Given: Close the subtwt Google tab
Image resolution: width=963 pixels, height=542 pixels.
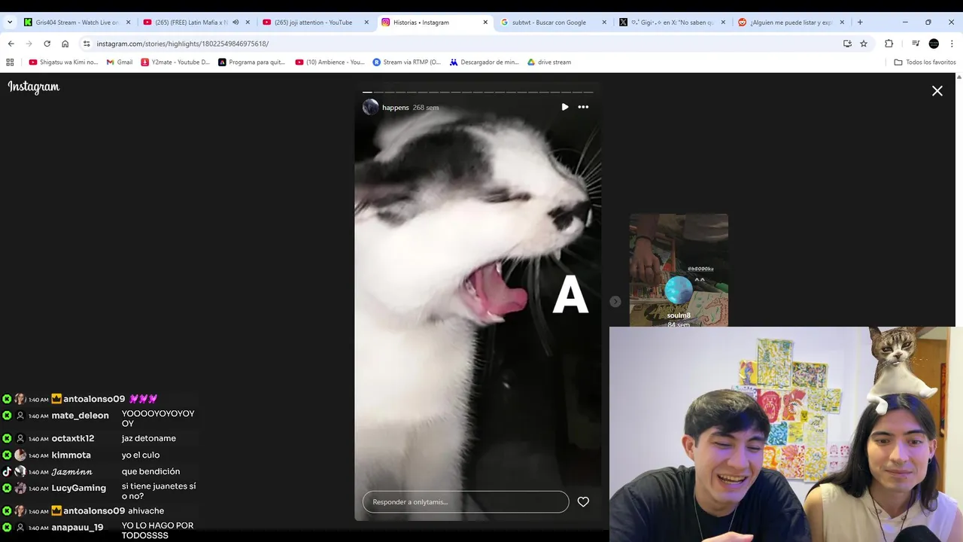Looking at the screenshot, I should pyautogui.click(x=604, y=23).
